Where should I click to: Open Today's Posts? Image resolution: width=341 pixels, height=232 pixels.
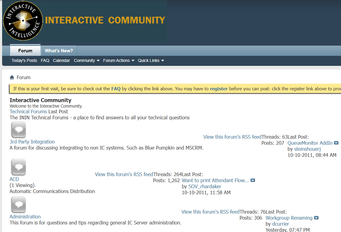point(24,60)
